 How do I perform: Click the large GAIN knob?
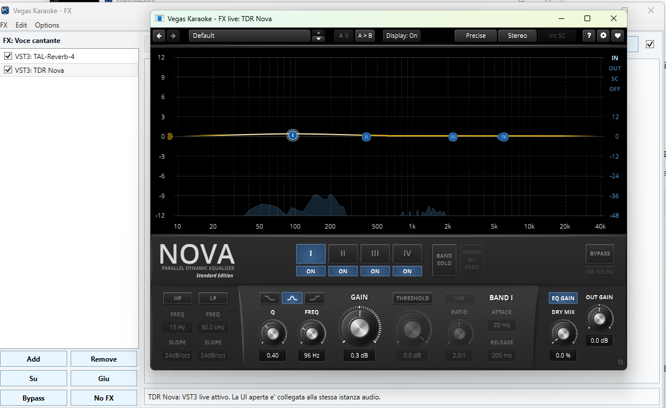pos(359,327)
